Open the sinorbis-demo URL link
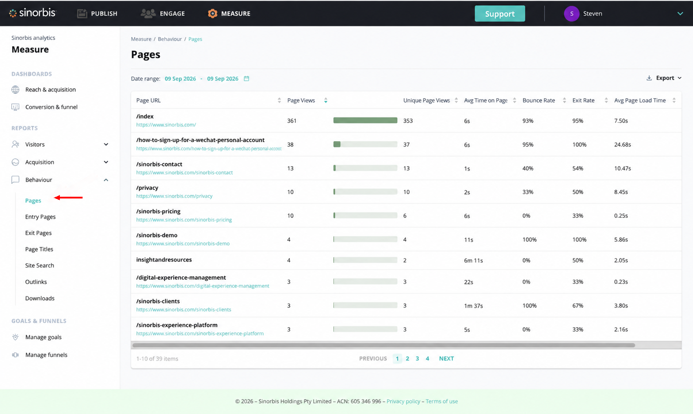Viewport: 693px width, 414px height. click(x=183, y=244)
